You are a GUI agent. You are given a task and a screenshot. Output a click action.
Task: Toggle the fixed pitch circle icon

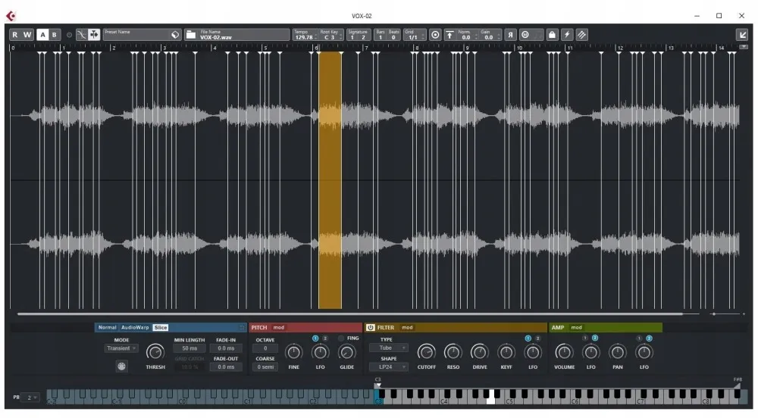(435, 35)
